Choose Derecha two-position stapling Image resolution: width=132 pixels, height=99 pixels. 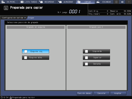(97, 64)
